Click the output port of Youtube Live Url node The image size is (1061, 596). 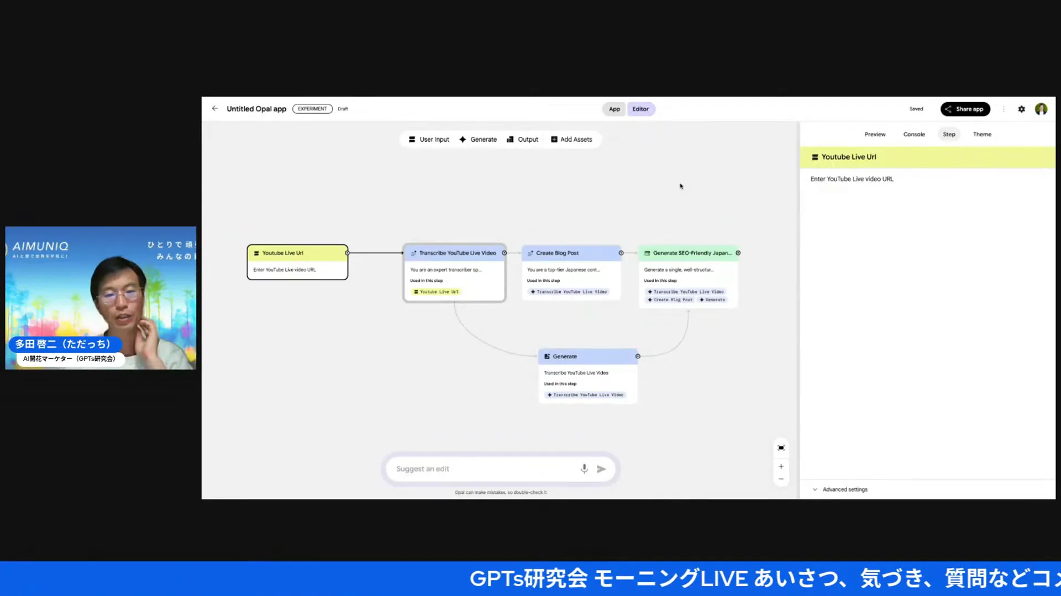pos(347,253)
